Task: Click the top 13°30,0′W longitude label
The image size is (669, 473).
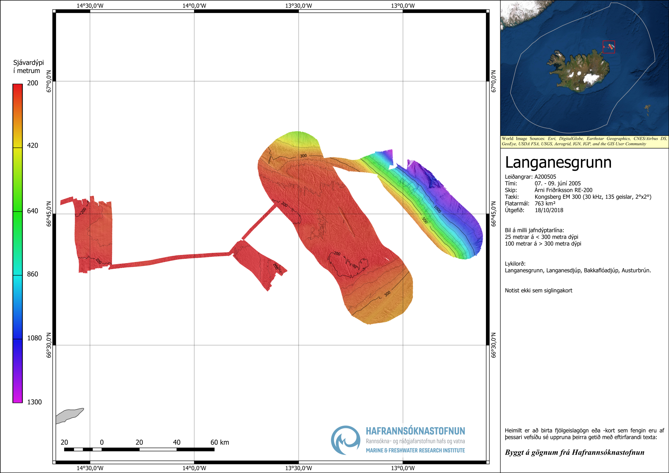Action: (x=298, y=6)
